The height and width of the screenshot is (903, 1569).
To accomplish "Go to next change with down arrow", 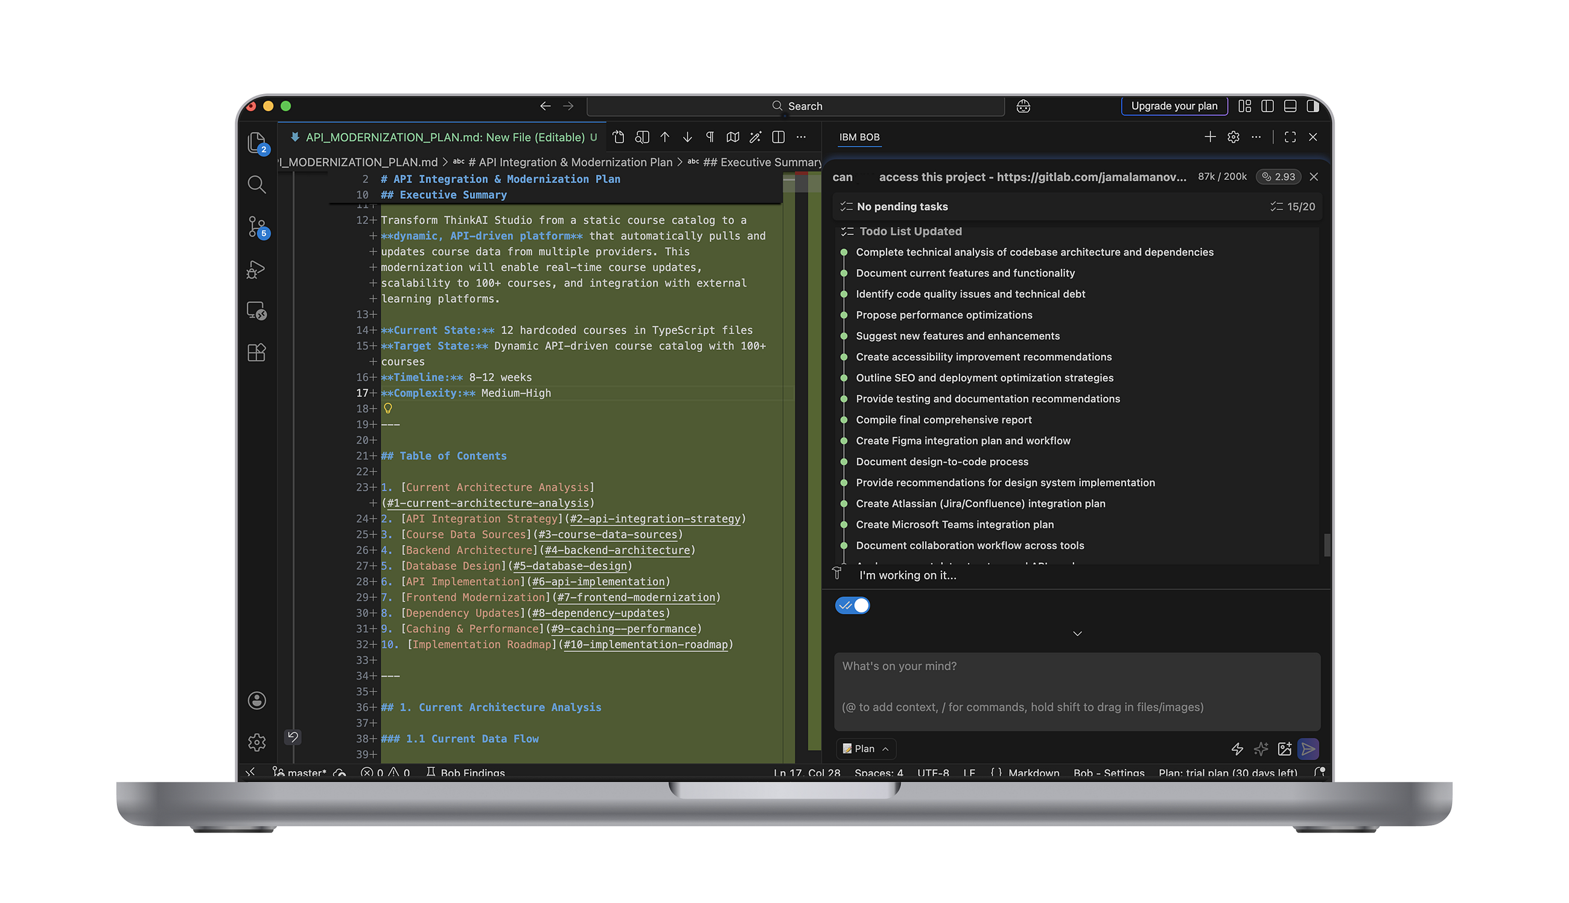I will coord(687,137).
